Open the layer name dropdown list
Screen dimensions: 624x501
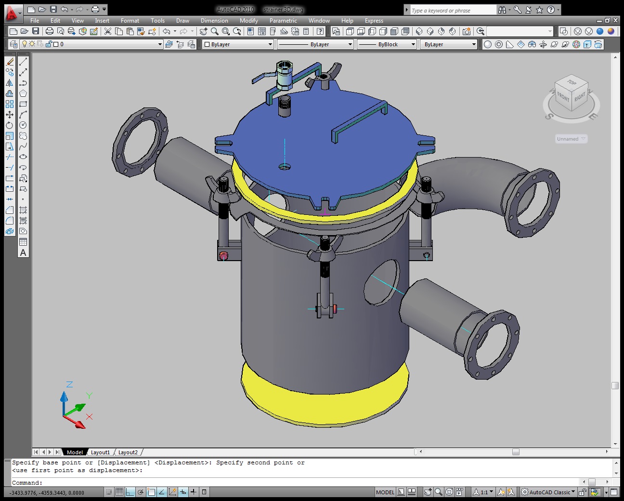pyautogui.click(x=160, y=44)
